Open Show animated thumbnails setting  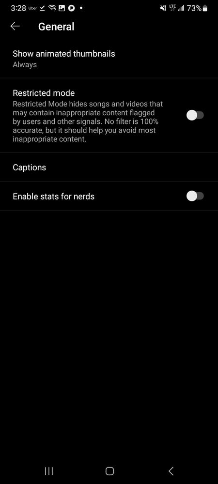(x=109, y=59)
